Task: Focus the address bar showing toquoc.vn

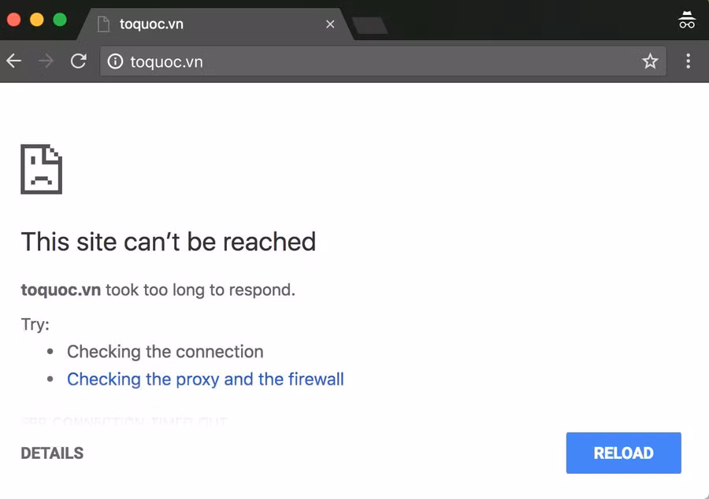Action: (x=378, y=61)
